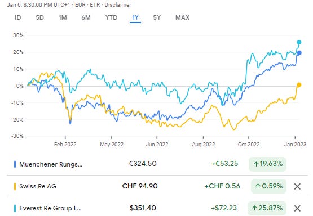Screen dimensions: 313x216
Task: Click the 0% y-axis label
Action: click(20, 86)
